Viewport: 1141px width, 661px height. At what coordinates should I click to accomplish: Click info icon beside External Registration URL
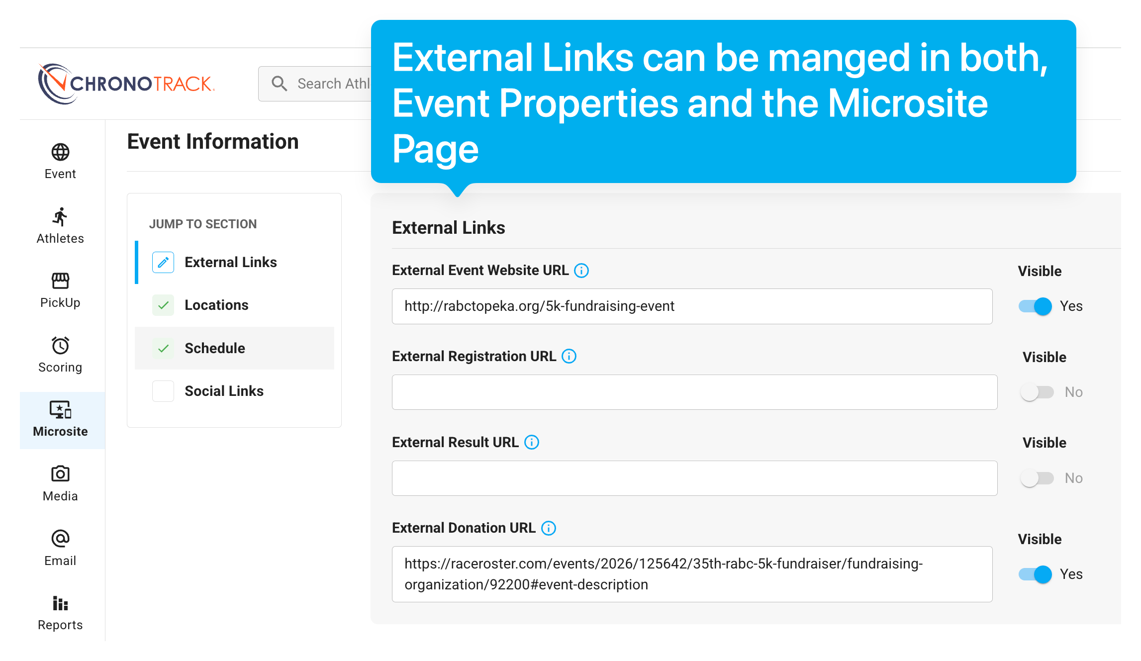click(x=569, y=356)
